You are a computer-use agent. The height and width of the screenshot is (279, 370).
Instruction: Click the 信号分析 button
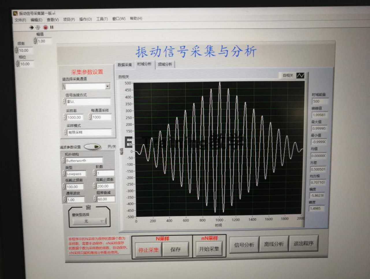point(244,245)
